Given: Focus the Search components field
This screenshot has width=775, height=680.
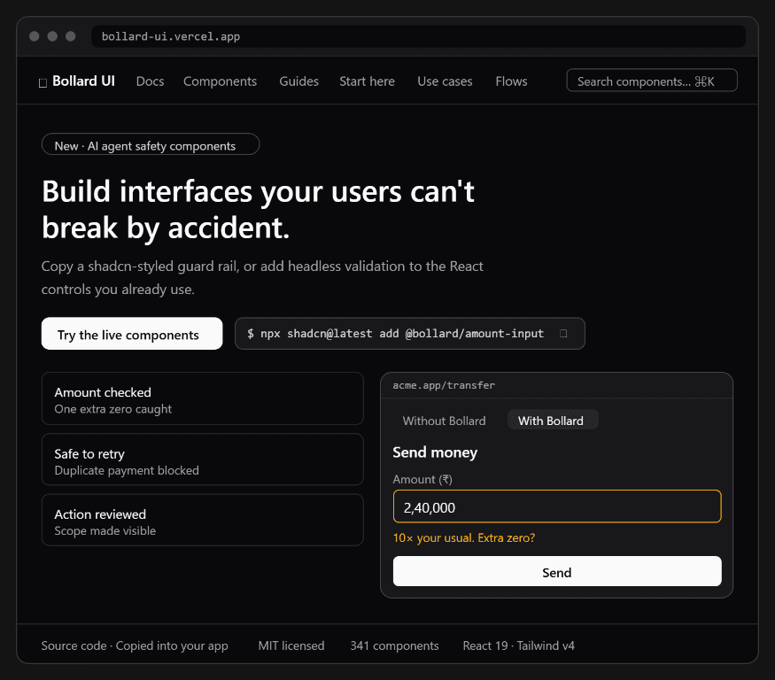Looking at the screenshot, I should (651, 81).
